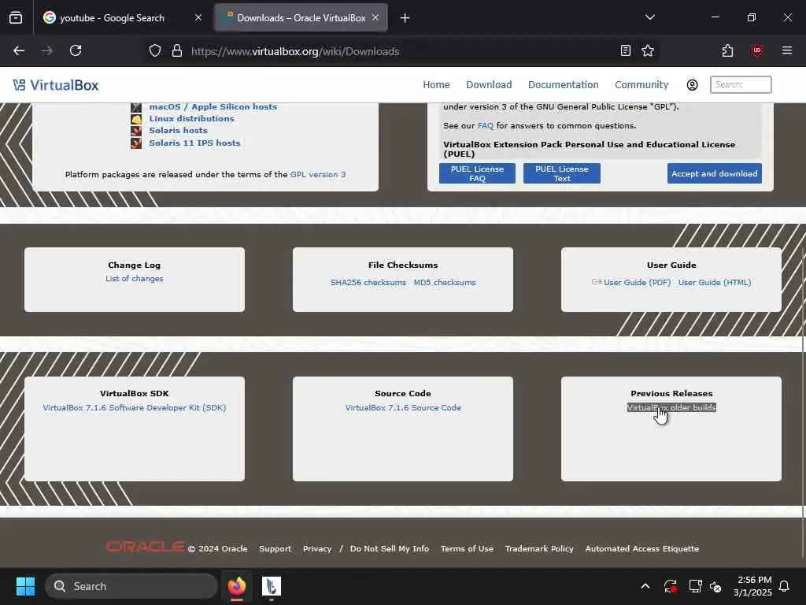Toggle reader view icon in address bar
Image resolution: width=806 pixels, height=605 pixels.
coord(625,50)
